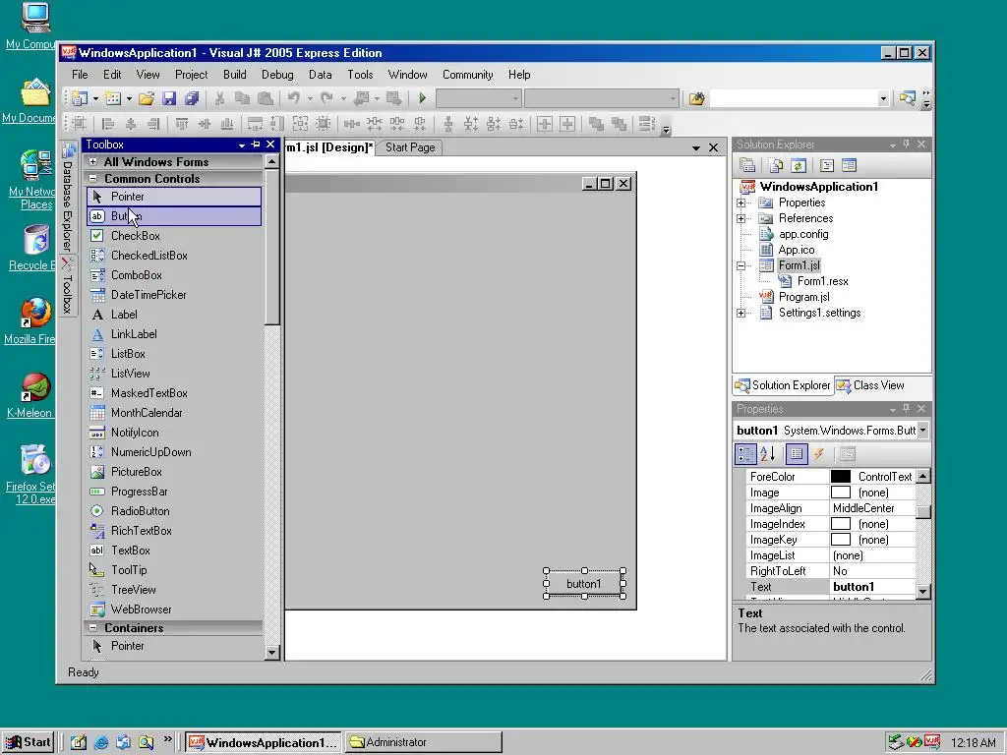Open the Database Explorer side tab
This screenshot has width=1007, height=755.
[x=68, y=198]
